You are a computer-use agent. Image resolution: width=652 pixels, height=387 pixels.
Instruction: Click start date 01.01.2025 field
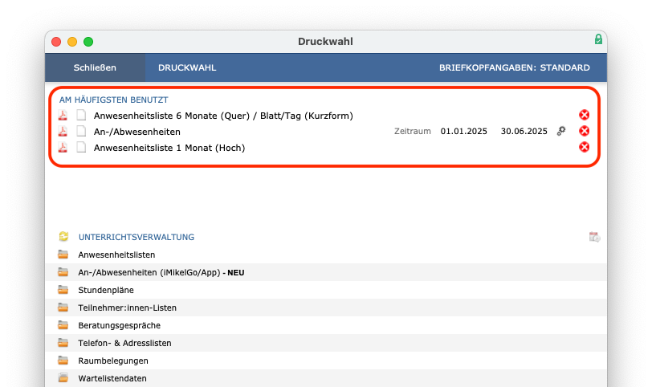[x=463, y=131]
